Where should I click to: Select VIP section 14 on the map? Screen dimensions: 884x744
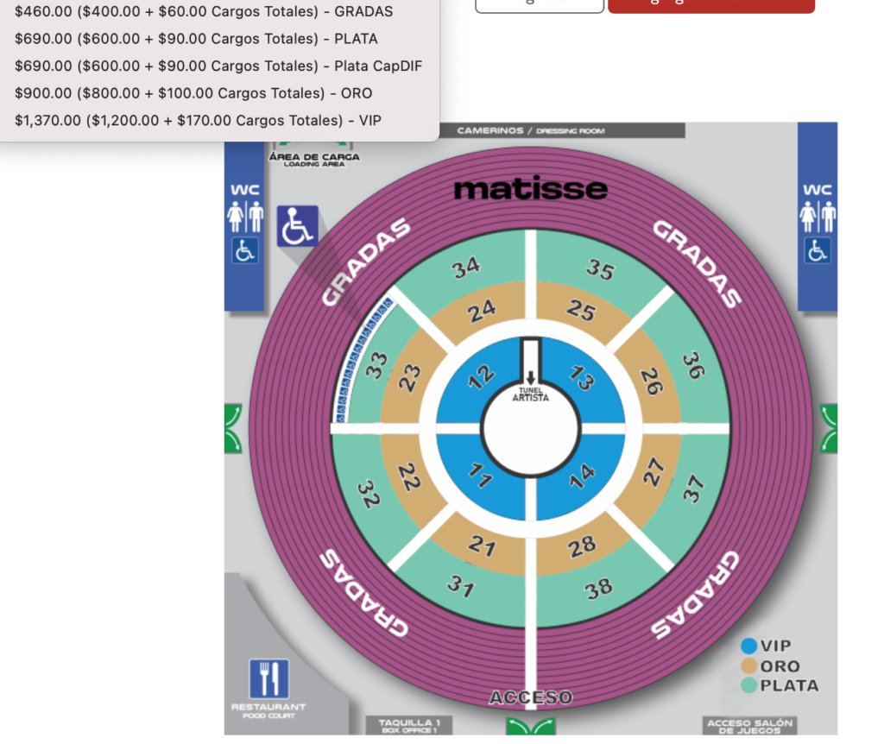pyautogui.click(x=582, y=475)
